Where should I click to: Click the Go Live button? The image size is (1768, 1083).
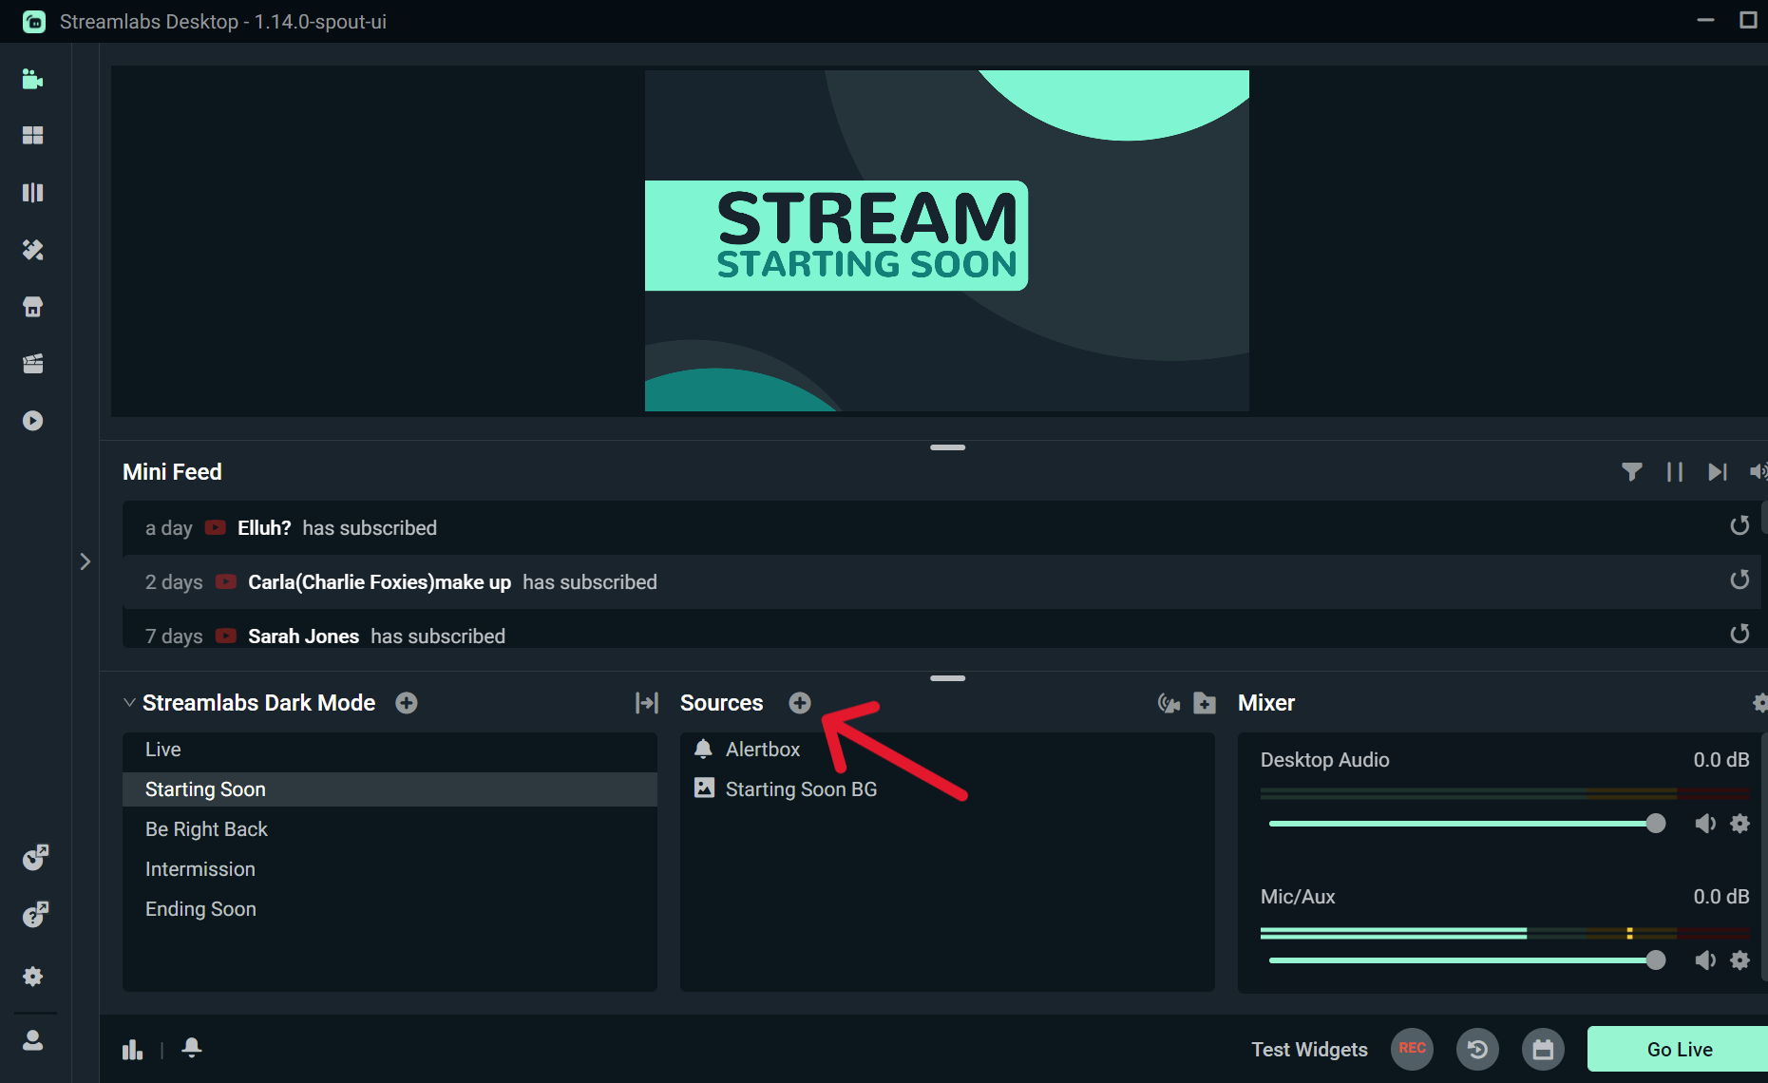(x=1679, y=1050)
